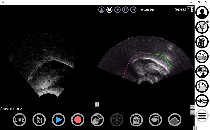Open the hand-with-pencil drawing tool
The image size is (210, 130).
(202, 27)
